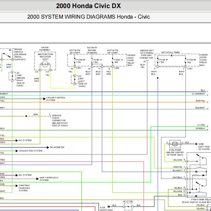Click the 'UNDER-HOOD FUSE/RELAY BOX' label
This screenshot has height=211, width=211.
[204, 60]
